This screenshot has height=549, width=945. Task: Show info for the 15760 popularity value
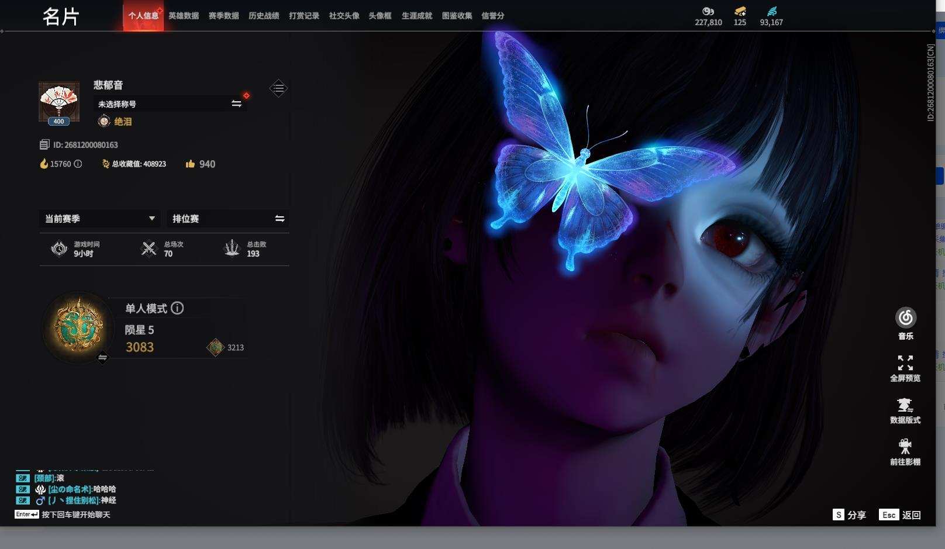tap(78, 164)
